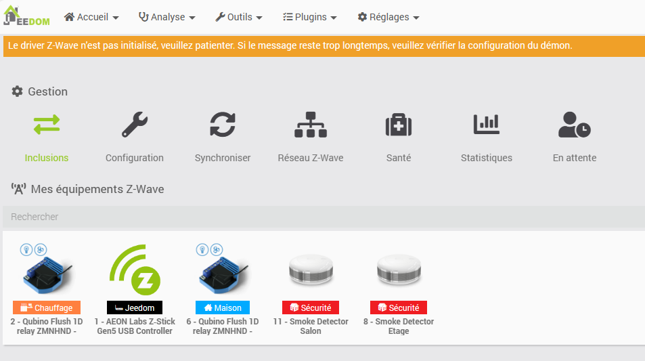Click the Réseau Z-Wave label

click(311, 158)
